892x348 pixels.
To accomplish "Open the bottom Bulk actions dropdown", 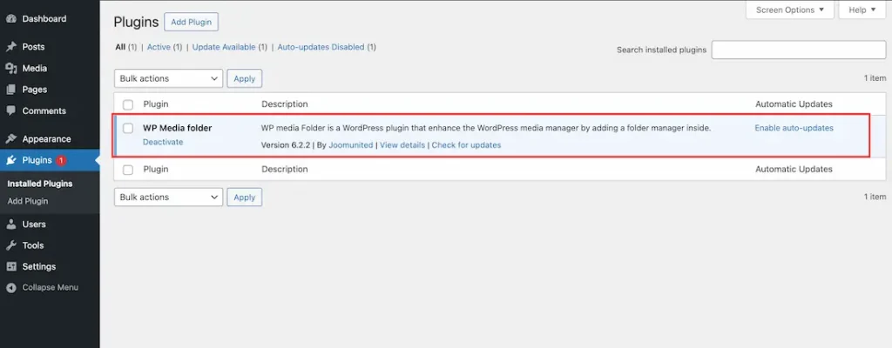I will click(x=168, y=197).
